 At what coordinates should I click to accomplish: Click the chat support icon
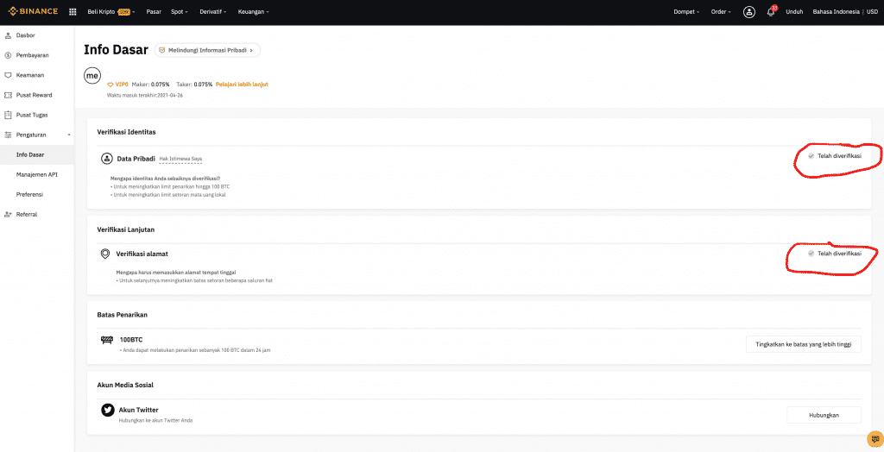point(875,440)
